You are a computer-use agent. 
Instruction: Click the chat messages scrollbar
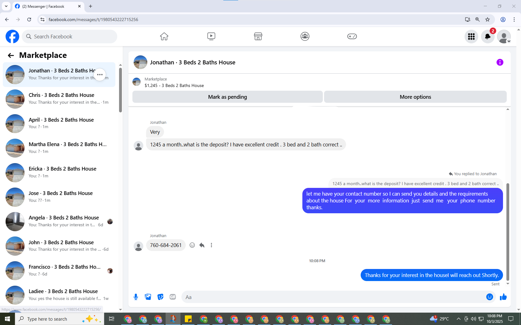tap(508, 232)
